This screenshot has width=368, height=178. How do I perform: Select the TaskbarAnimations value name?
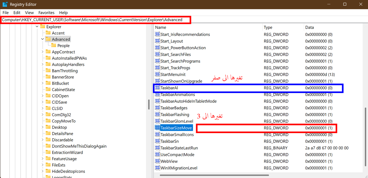pos(178,94)
